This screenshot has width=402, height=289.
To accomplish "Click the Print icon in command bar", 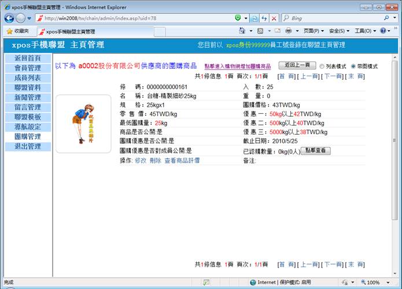I will pyautogui.click(x=288, y=31).
